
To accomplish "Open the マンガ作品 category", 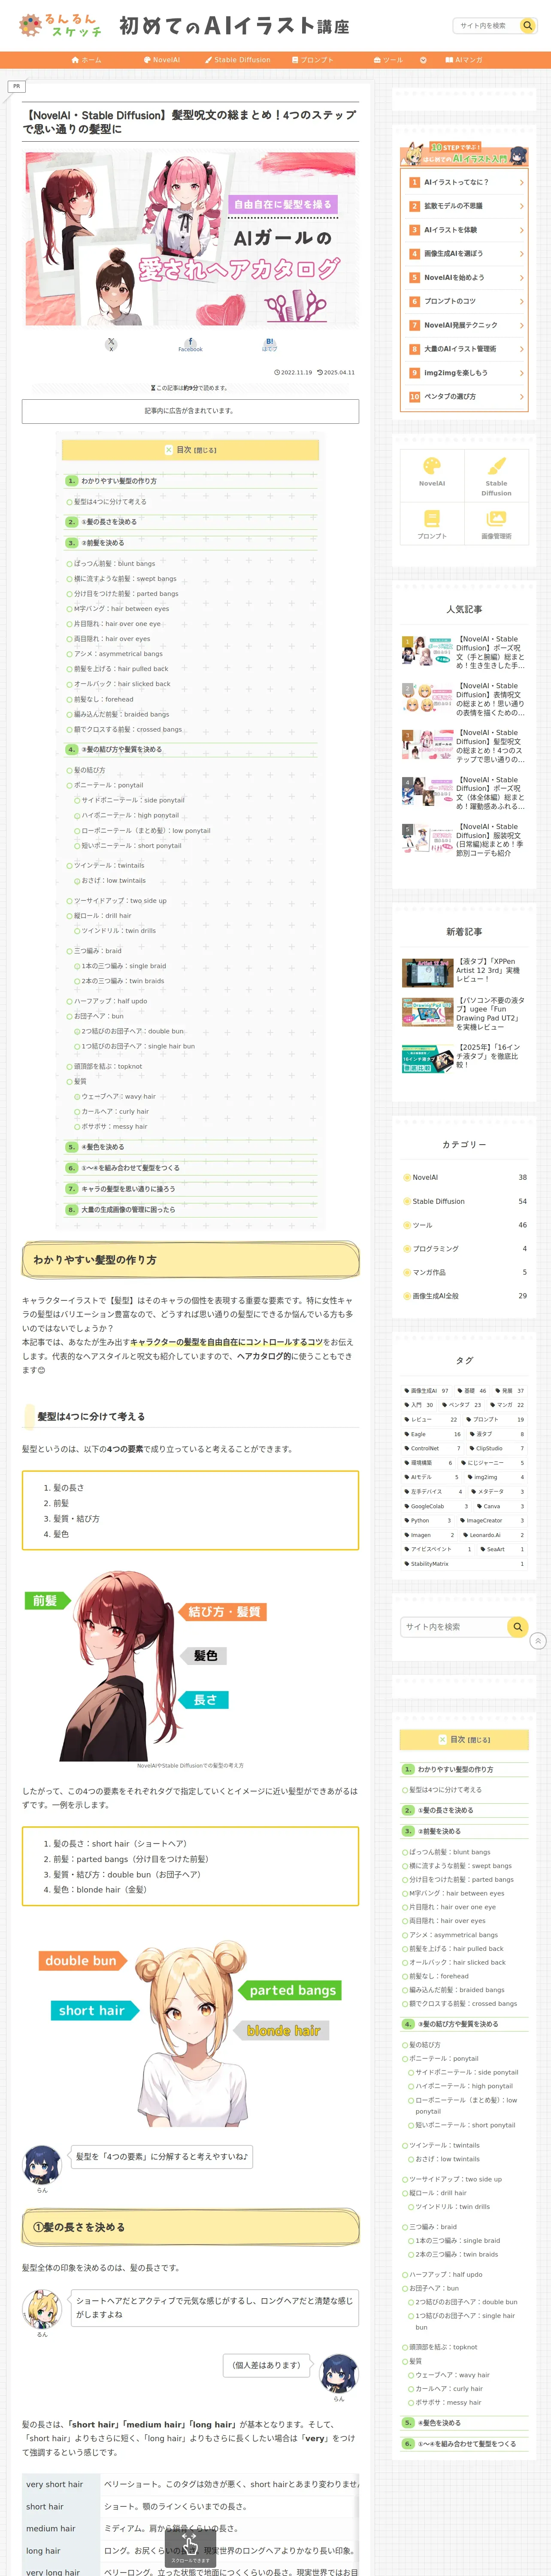I will pyautogui.click(x=464, y=1272).
